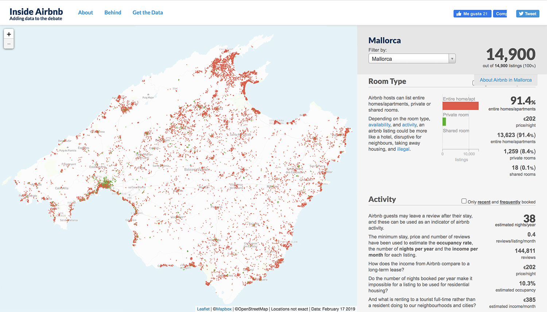Click the 38 estimated nights/year value

tap(529, 218)
